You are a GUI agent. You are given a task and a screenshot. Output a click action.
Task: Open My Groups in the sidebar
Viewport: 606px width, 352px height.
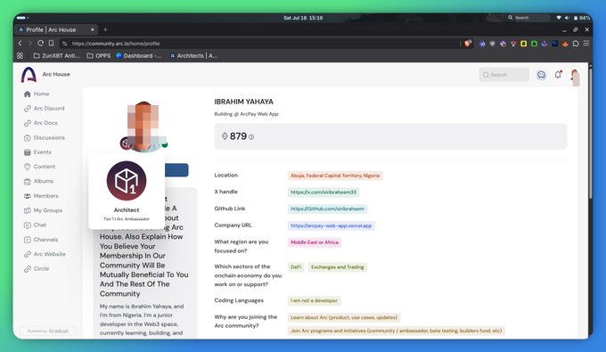(43, 210)
